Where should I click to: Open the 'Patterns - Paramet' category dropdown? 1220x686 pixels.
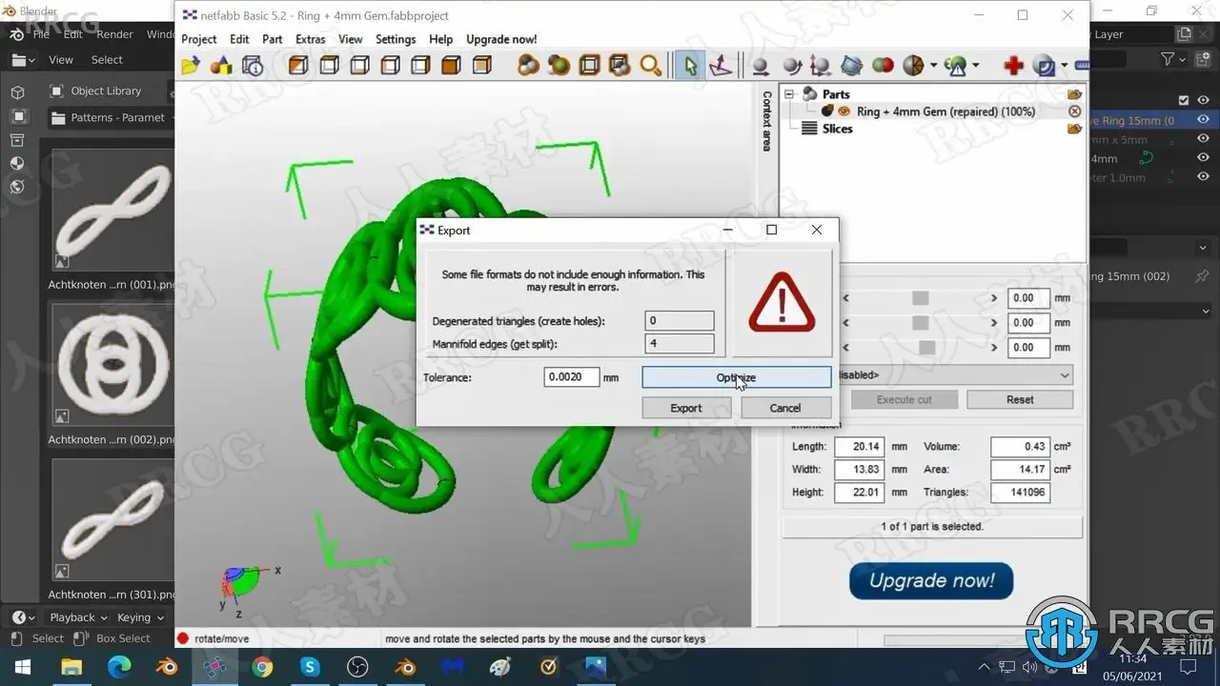[111, 117]
